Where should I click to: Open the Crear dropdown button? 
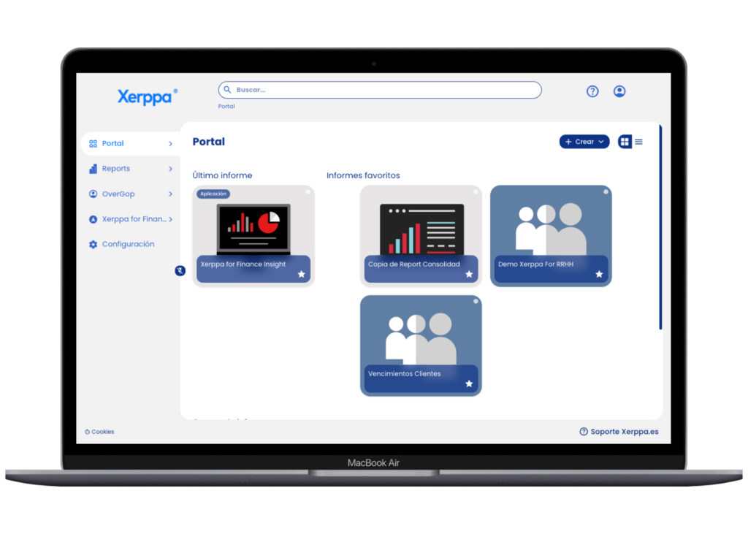(x=584, y=142)
